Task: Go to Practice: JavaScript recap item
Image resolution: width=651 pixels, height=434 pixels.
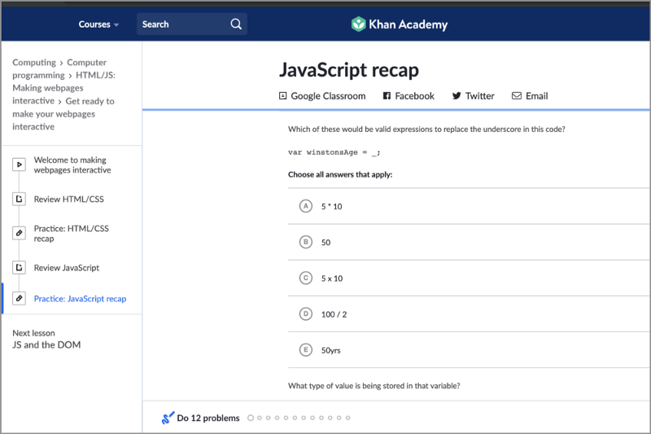Action: point(80,299)
